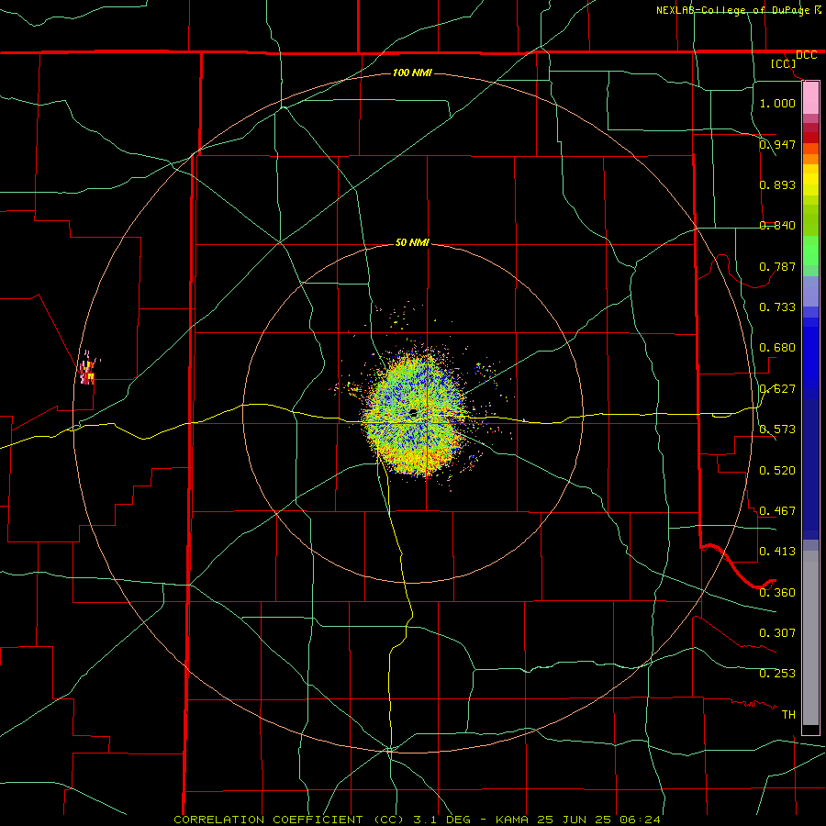
Task: Select the 0.253 scale value
Action: (777, 674)
